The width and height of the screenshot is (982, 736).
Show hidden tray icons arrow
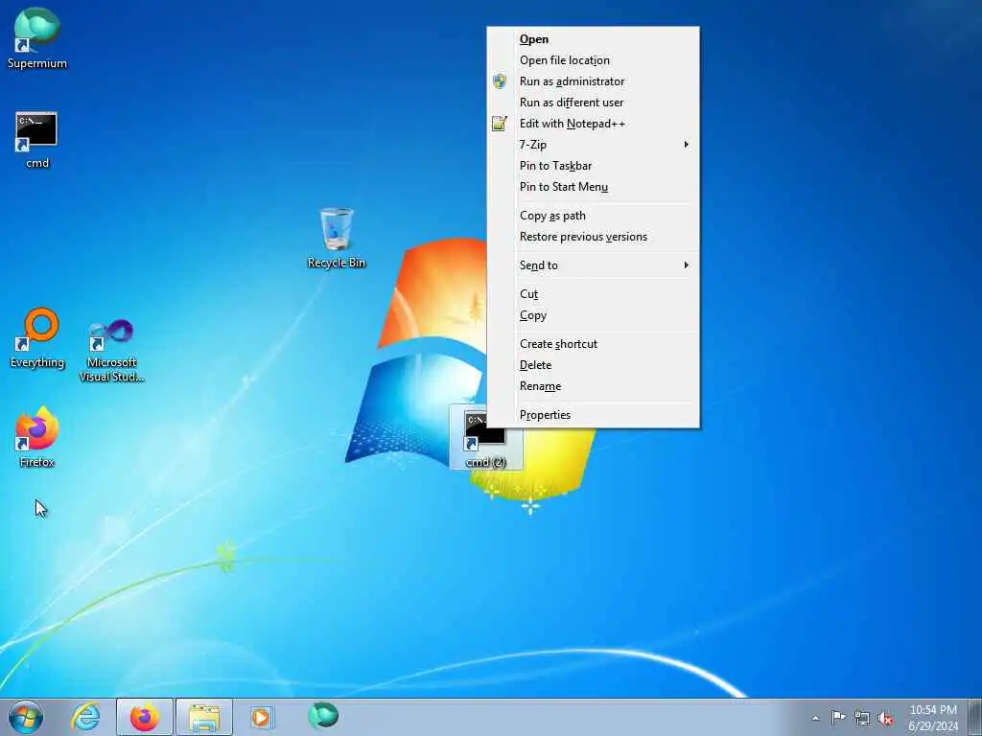(815, 718)
